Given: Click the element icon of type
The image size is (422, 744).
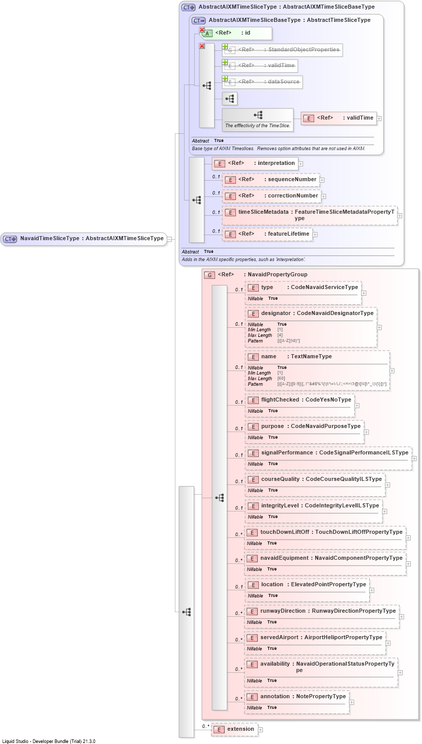Looking at the screenshot, I should click(x=253, y=288).
